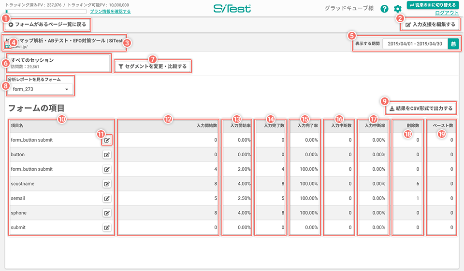Click the 2.00% start rate value
Image resolution: width=464 pixels, height=271 pixels.
244,169
